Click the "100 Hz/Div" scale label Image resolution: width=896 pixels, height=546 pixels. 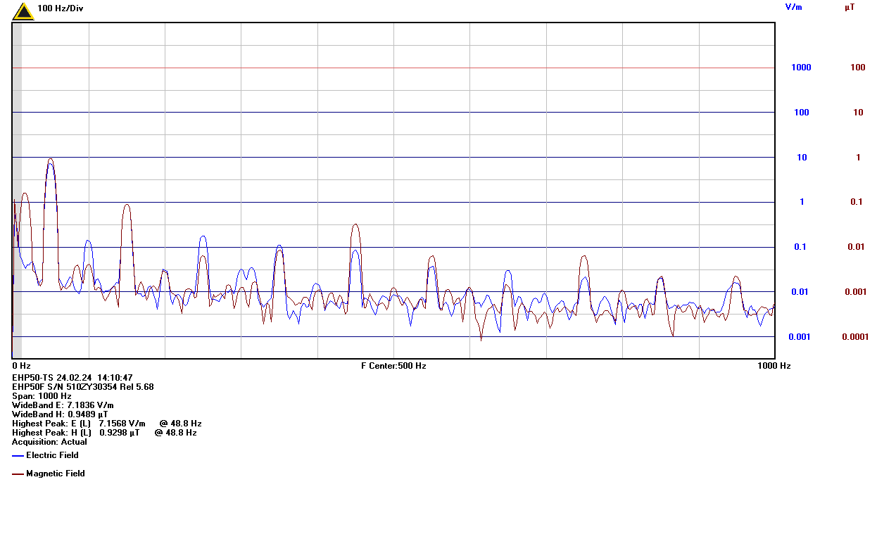(60, 8)
